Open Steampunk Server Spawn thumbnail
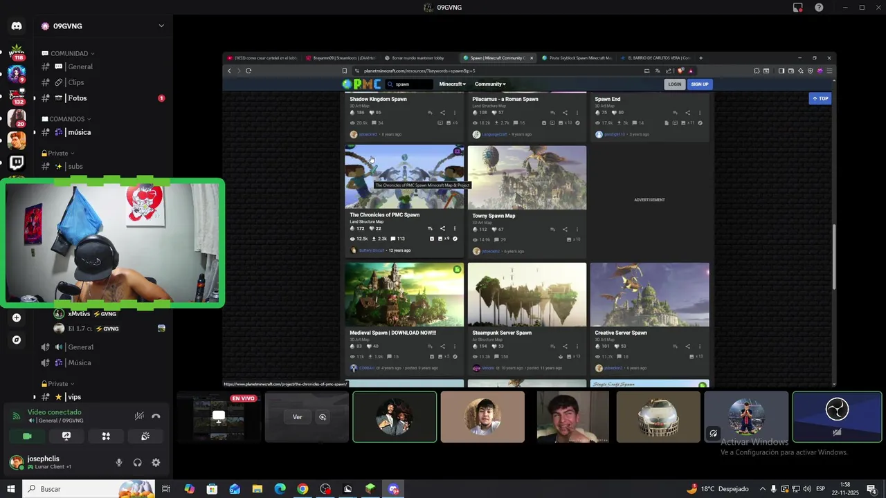This screenshot has height=498, width=886. pyautogui.click(x=527, y=295)
